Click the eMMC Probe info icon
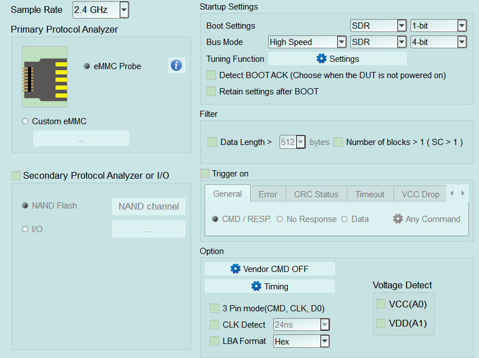 pyautogui.click(x=177, y=65)
